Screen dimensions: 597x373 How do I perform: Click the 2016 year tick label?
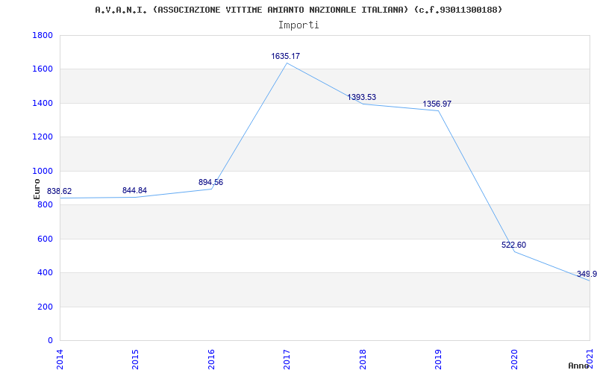211,360
